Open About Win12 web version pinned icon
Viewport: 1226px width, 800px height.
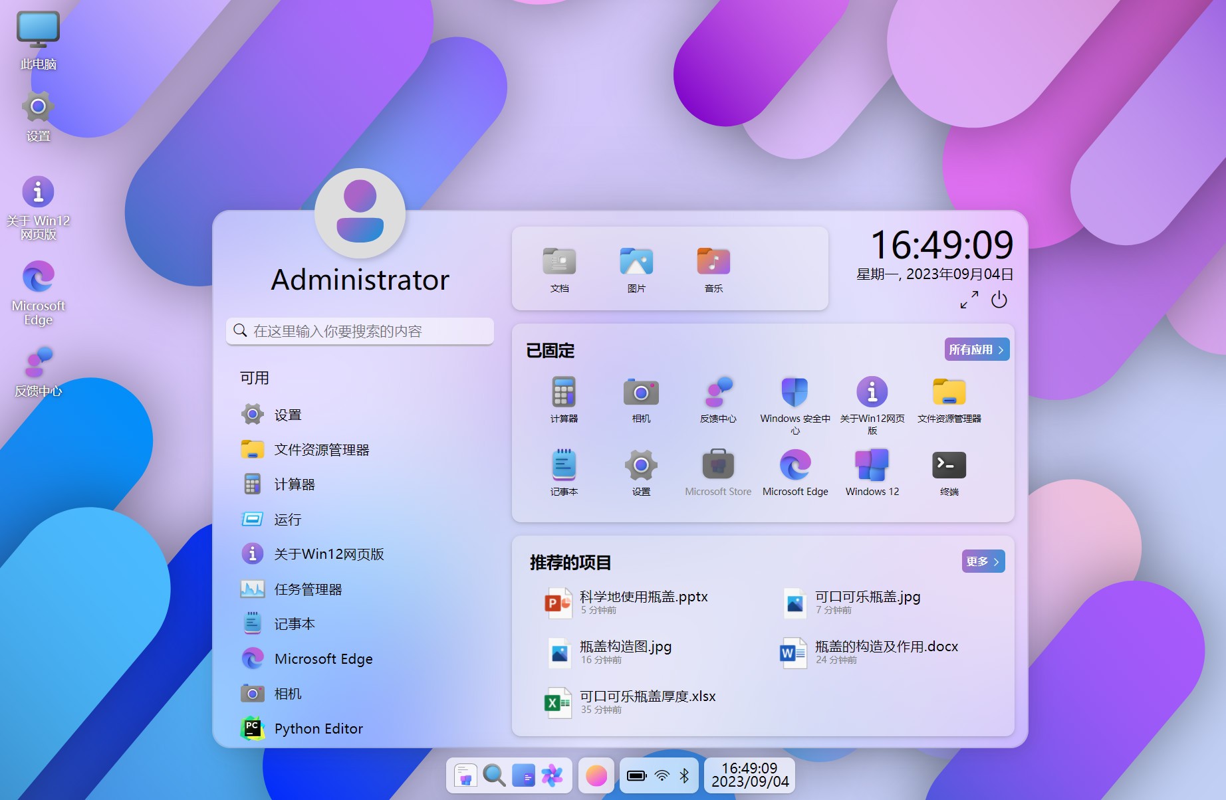coord(872,404)
